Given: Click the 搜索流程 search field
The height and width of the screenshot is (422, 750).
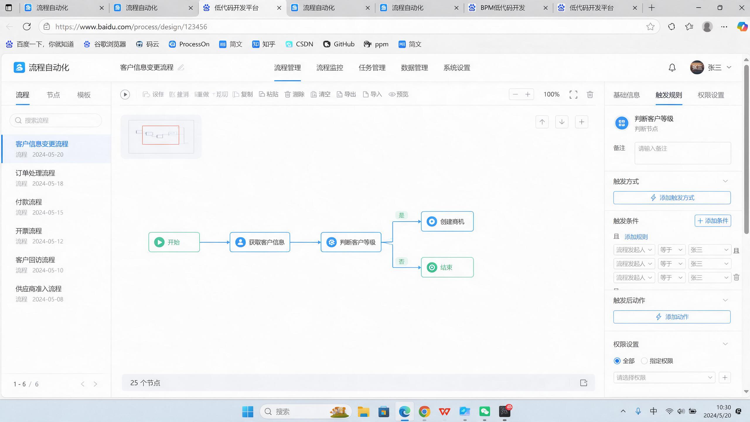Looking at the screenshot, I should pyautogui.click(x=56, y=120).
